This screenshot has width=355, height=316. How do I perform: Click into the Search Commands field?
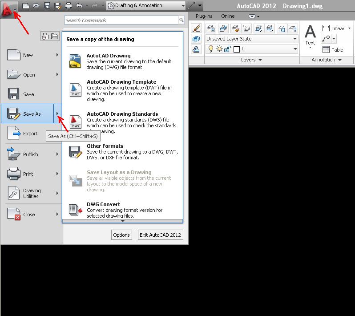121,20
